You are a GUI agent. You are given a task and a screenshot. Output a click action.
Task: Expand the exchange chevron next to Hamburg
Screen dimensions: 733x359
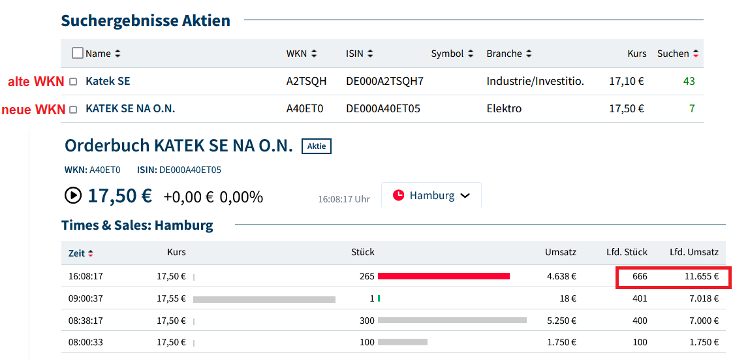coord(465,196)
